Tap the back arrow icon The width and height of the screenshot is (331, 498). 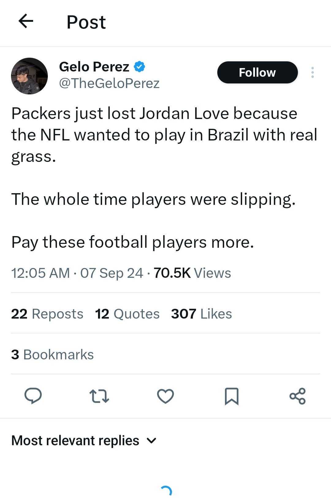pyautogui.click(x=26, y=21)
